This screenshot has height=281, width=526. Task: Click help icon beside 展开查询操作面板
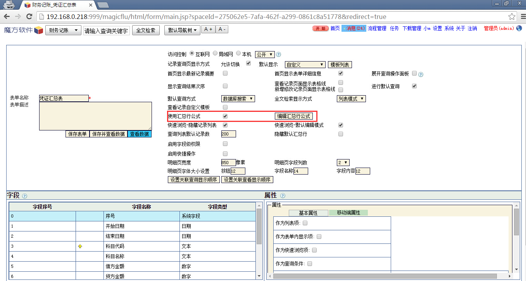pyautogui.click(x=421, y=74)
